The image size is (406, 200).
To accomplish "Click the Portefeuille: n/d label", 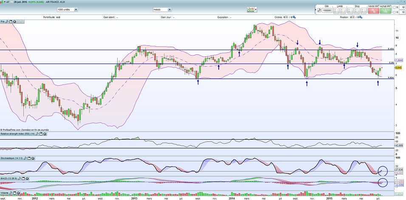I will tap(51, 17).
